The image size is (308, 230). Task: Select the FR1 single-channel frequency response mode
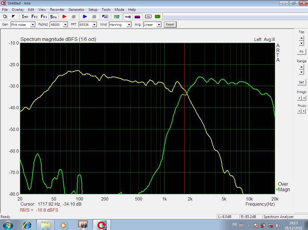coord(44,17)
